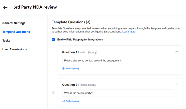Click the Question 2 Freetext (legacy) label
186x109 pixels.
coord(88,85)
